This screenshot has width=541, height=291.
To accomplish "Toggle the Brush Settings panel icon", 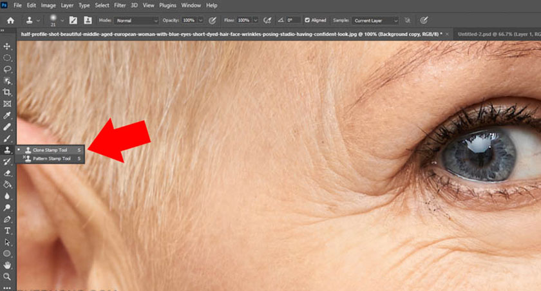I will (x=73, y=20).
